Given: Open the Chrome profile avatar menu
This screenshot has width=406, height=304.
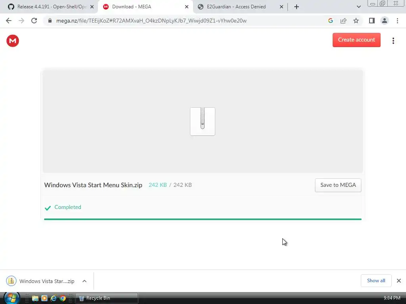Looking at the screenshot, I should point(385,21).
